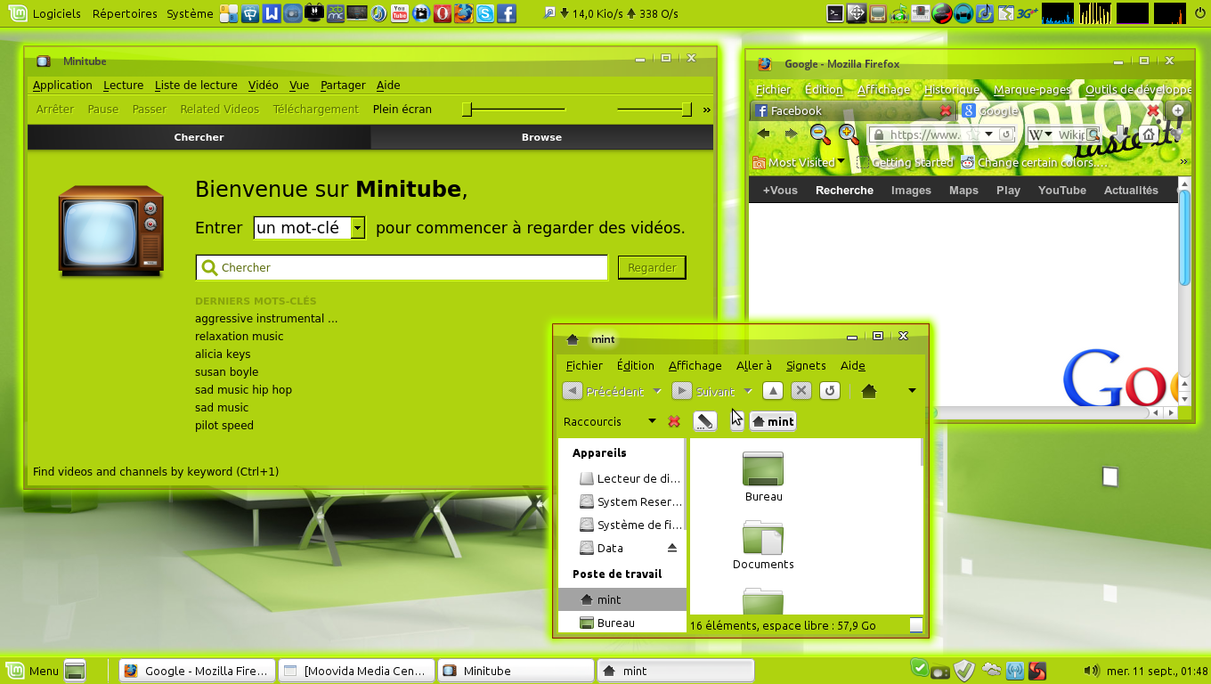Click Plein écran in Minitube toolbar
This screenshot has width=1211, height=684.
click(402, 110)
